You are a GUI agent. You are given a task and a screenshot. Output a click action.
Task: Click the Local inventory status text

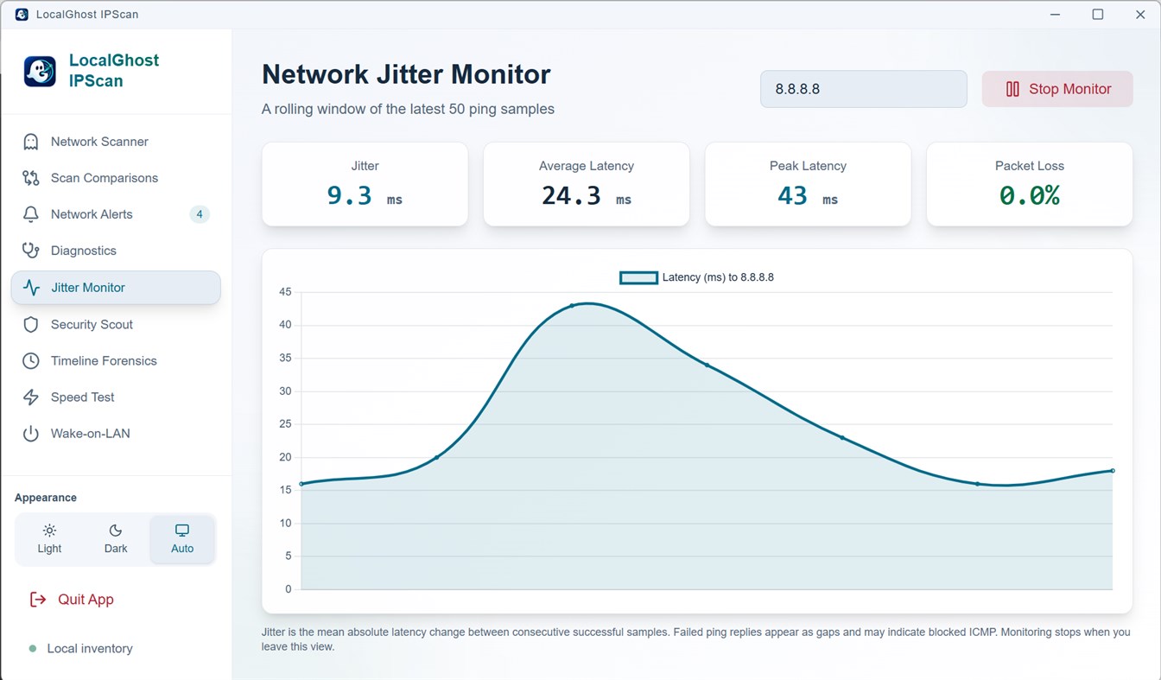90,649
